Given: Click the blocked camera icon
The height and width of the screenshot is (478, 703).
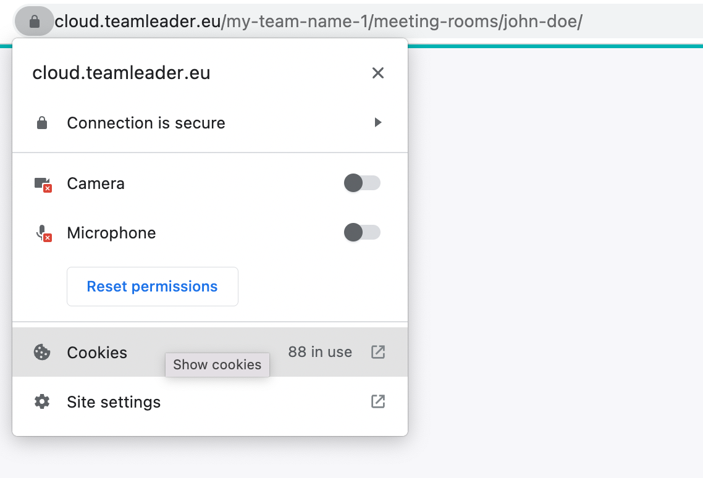Looking at the screenshot, I should click(x=43, y=184).
